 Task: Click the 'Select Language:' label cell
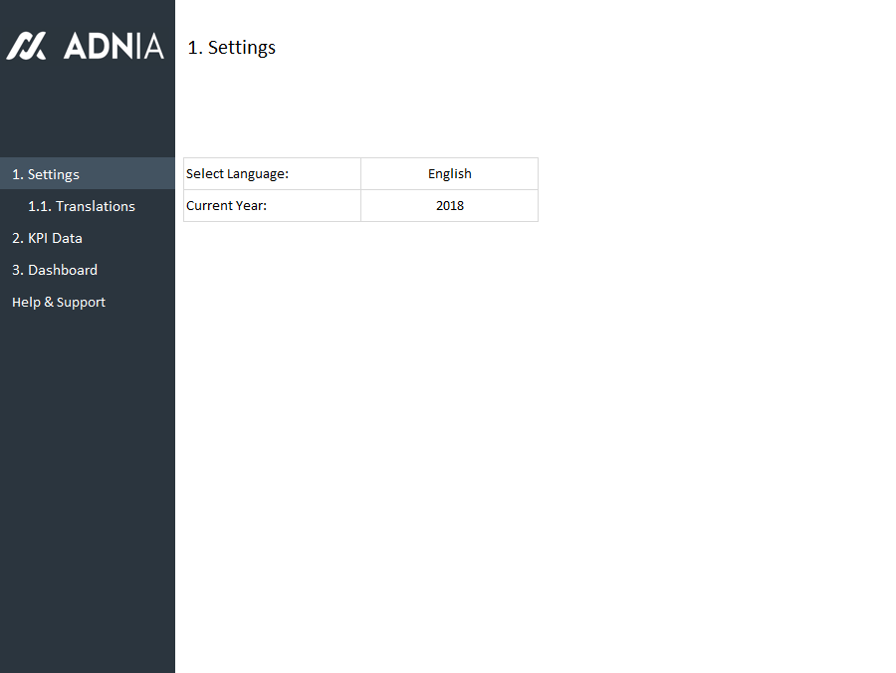(271, 173)
